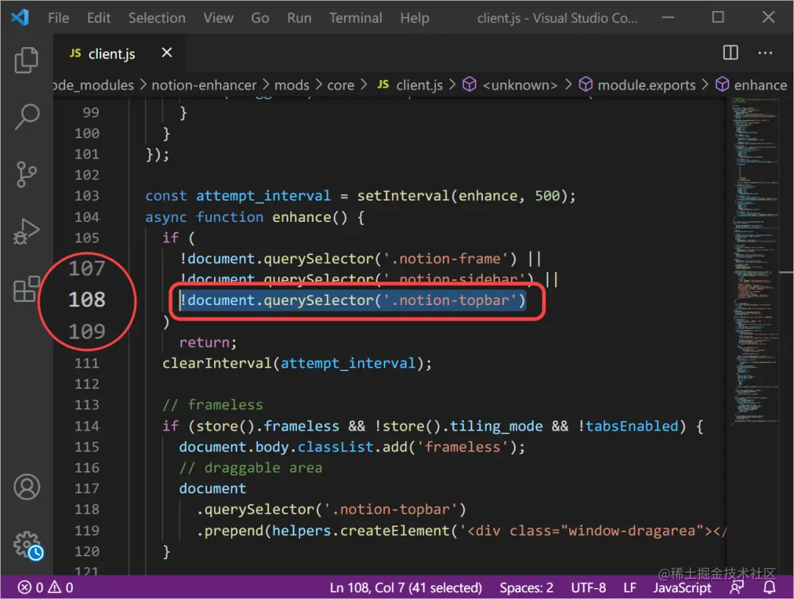Close the client.js tab
The image size is (794, 599).
(167, 53)
